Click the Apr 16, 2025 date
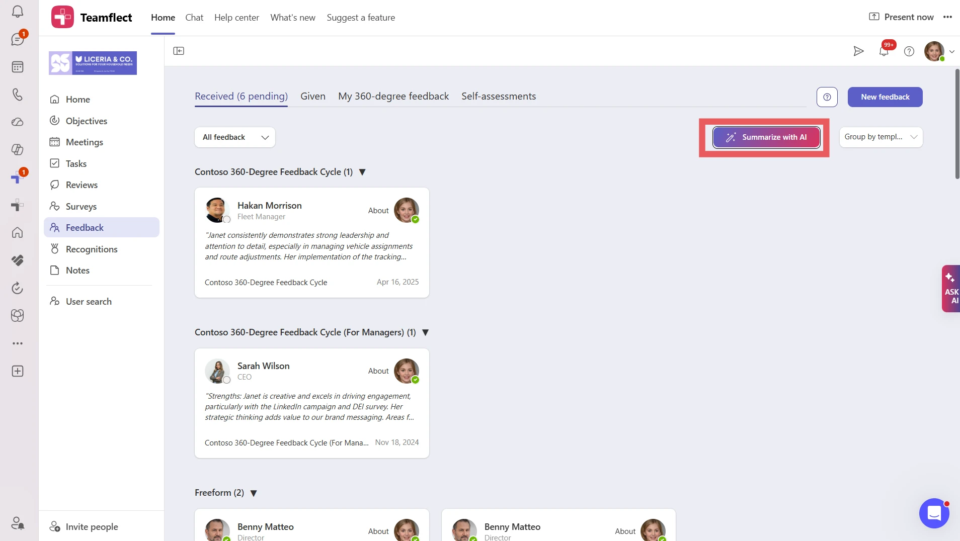 [397, 282]
